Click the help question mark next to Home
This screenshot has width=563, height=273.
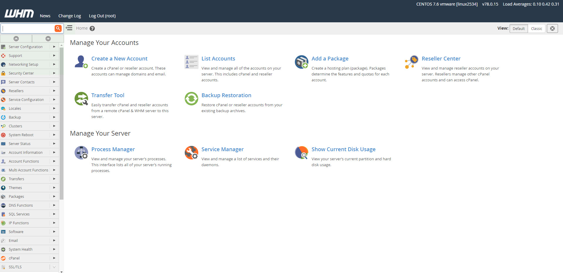click(x=92, y=28)
